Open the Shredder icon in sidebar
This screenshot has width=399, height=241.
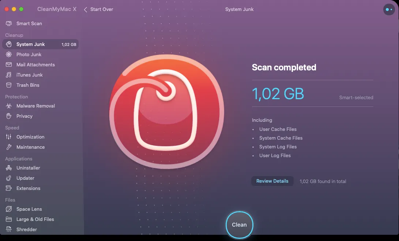[9, 229]
